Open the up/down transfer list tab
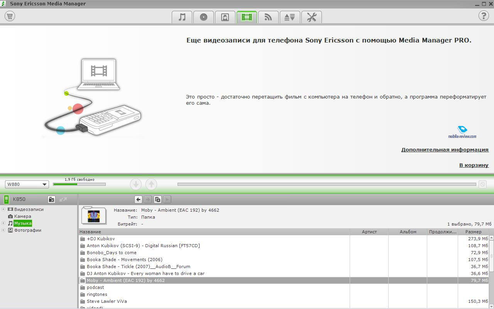Screen dimensions: 494x309 (290, 17)
